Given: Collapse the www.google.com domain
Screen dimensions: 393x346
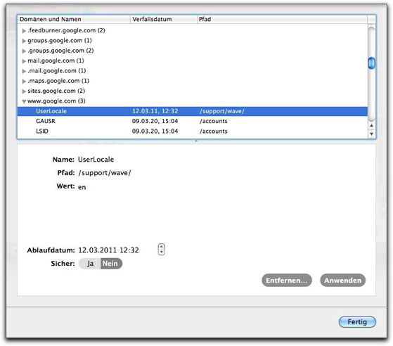Looking at the screenshot, I should pos(24,101).
